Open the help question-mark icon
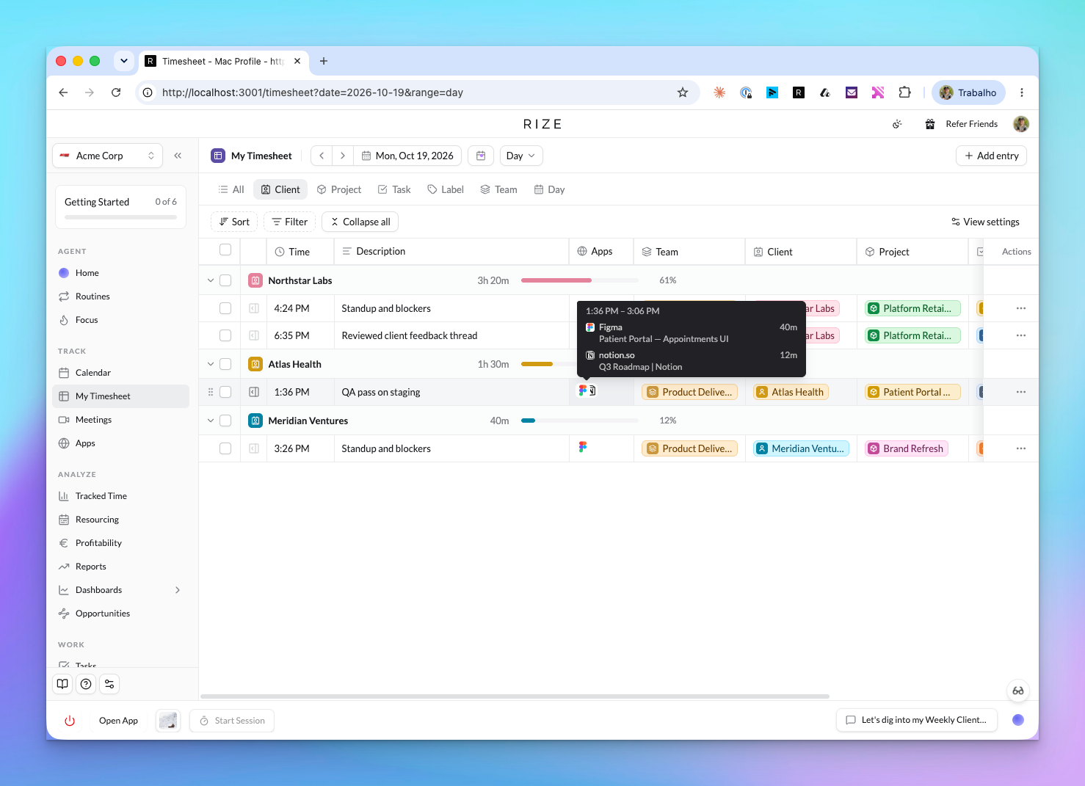Viewport: 1085px width, 786px height. (86, 684)
